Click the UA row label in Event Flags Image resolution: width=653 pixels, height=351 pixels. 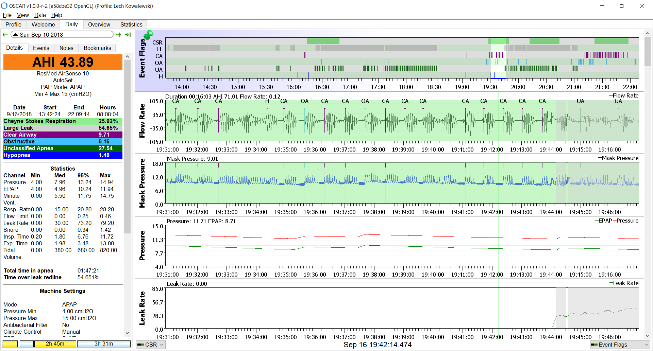click(159, 70)
